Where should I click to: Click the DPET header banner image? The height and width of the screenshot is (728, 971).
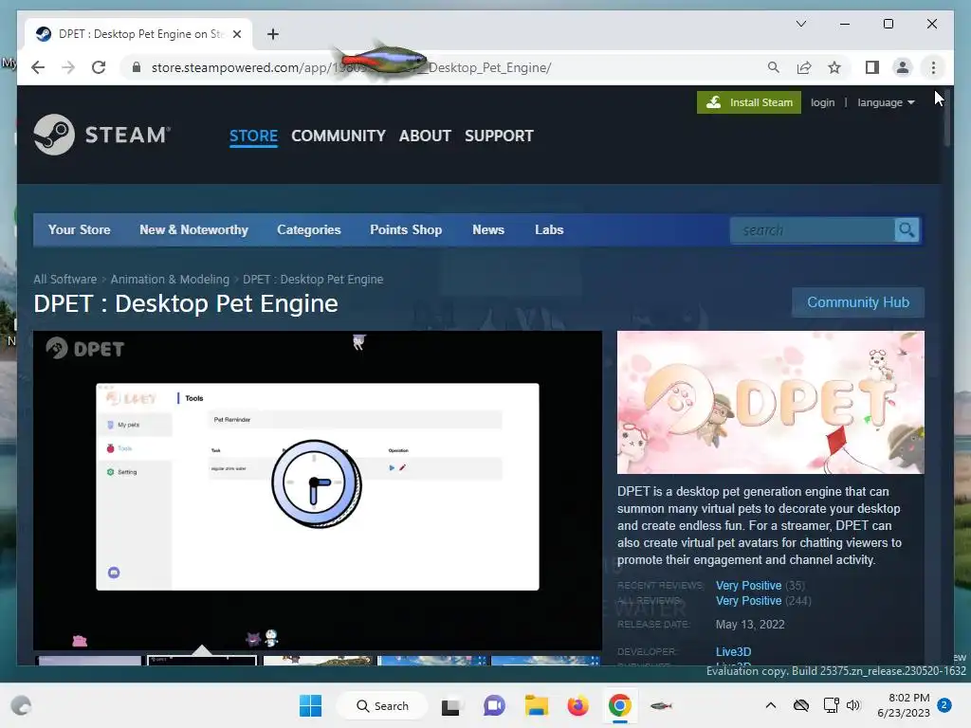coord(770,402)
